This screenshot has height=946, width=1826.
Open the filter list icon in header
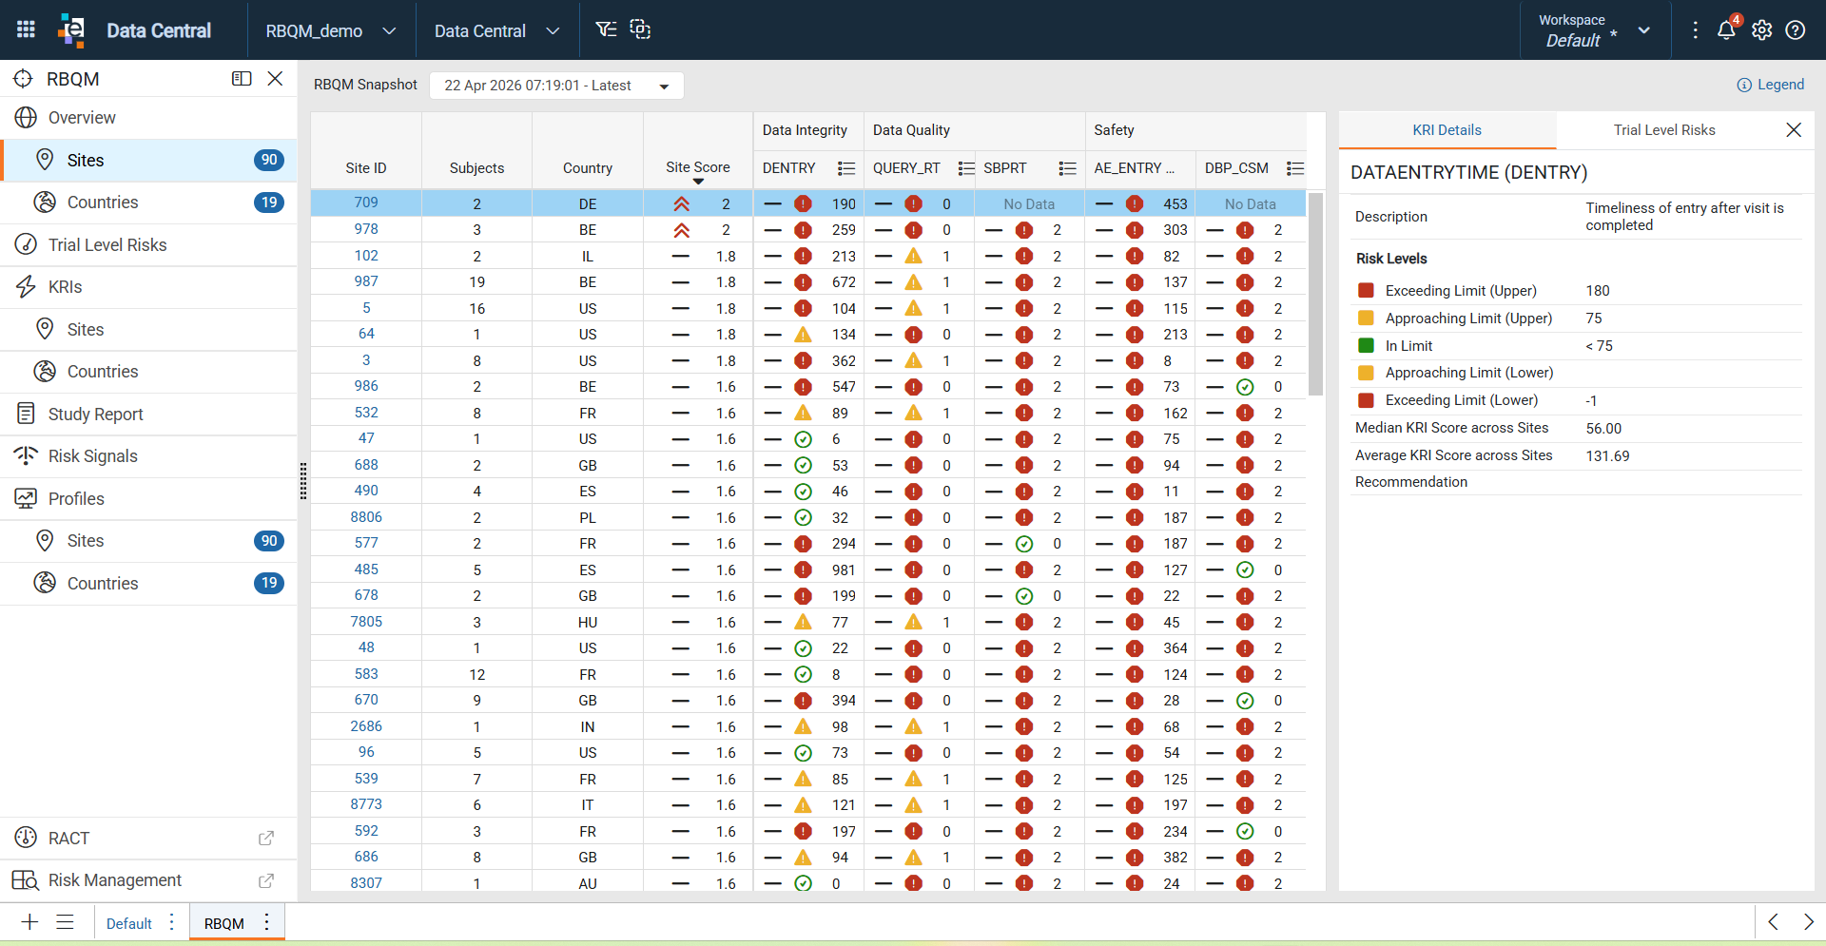606,29
